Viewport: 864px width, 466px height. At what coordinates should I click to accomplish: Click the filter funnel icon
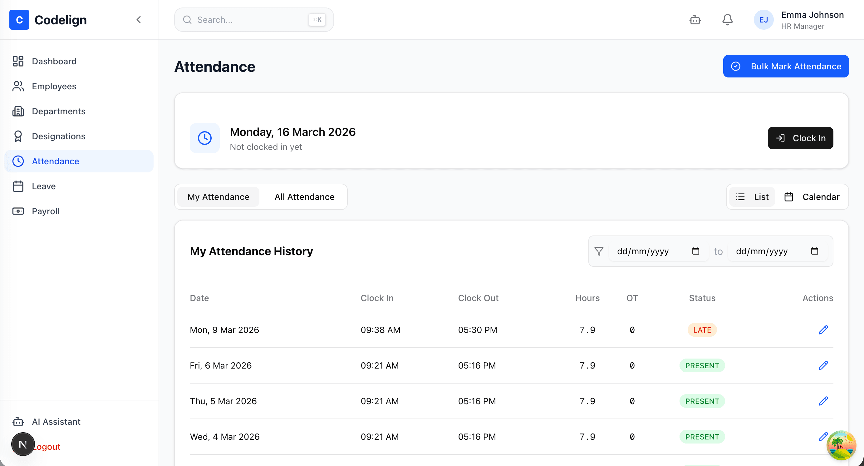tap(599, 251)
